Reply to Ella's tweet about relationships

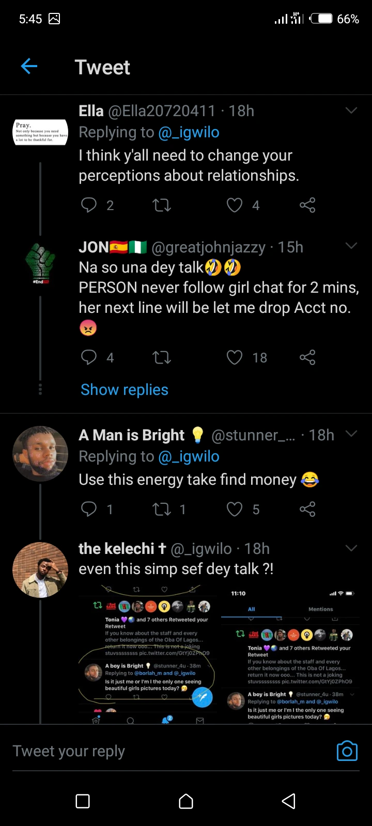(89, 205)
